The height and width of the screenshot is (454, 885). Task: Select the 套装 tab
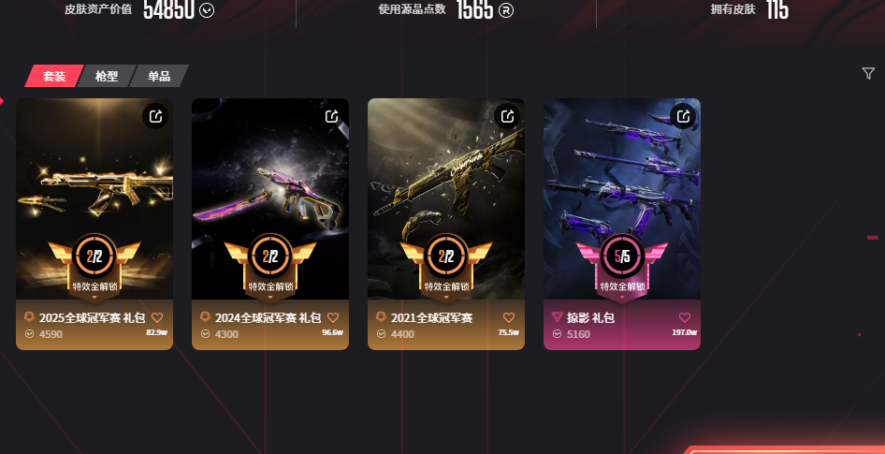(54, 76)
